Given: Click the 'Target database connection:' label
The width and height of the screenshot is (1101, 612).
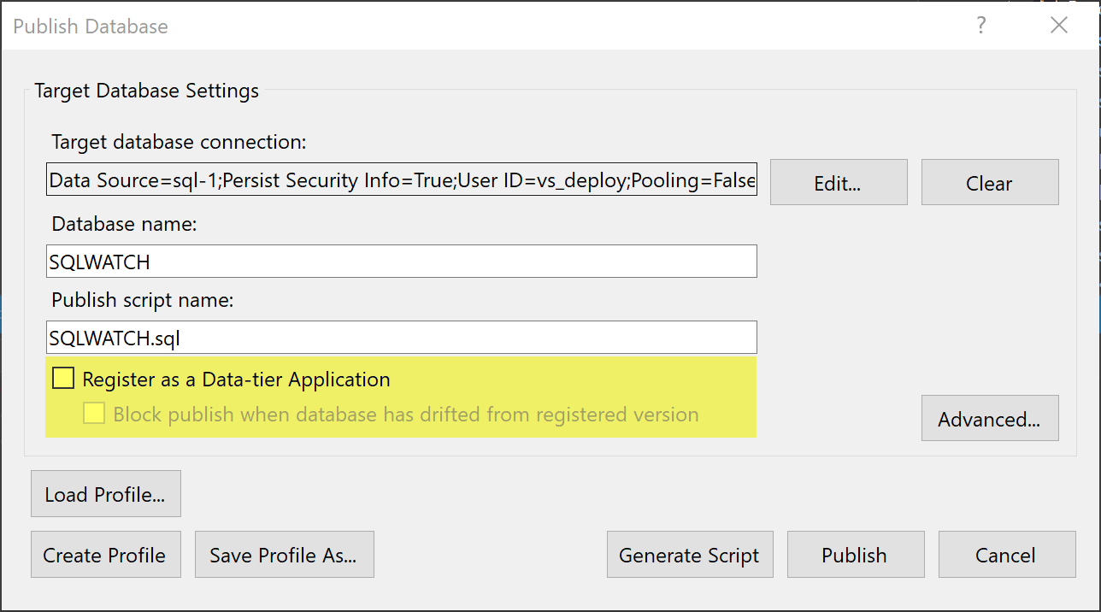Looking at the screenshot, I should click(x=179, y=142).
